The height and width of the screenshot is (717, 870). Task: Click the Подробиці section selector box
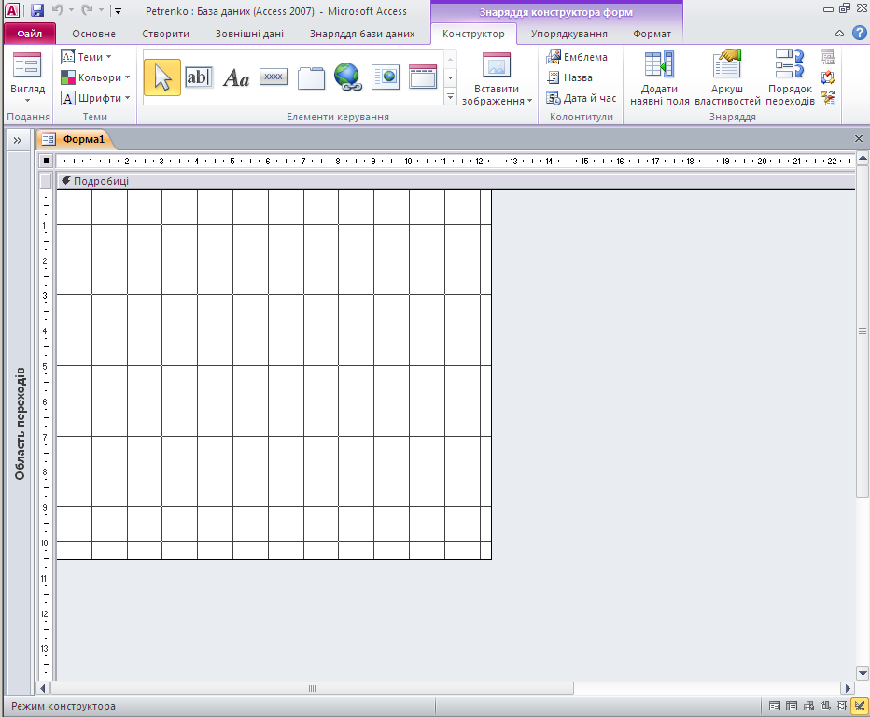click(46, 181)
